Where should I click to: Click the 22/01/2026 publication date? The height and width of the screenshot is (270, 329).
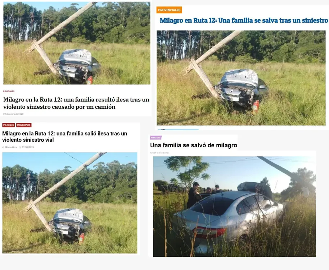tap(28, 148)
